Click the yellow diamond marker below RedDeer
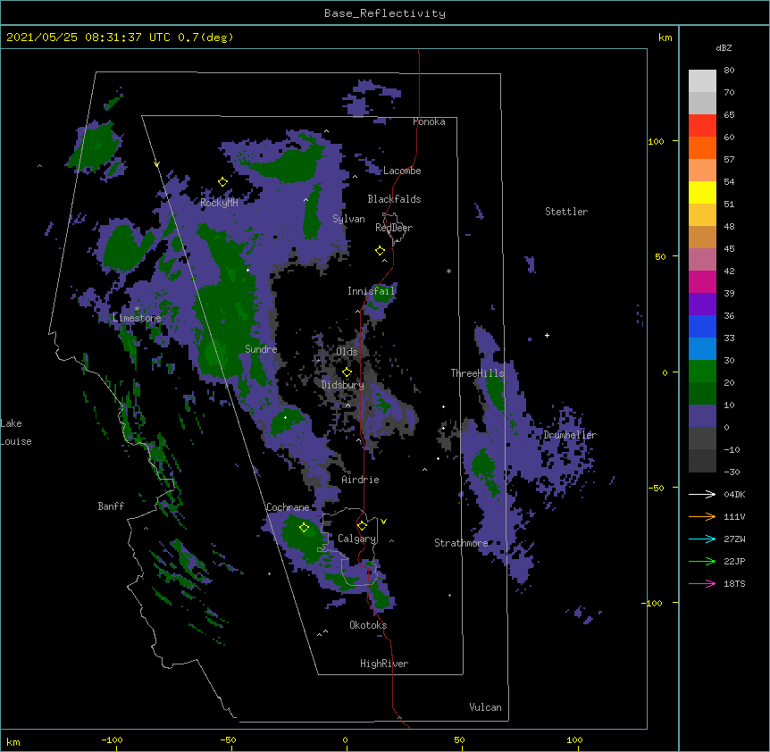The width and height of the screenshot is (770, 752). coord(381,251)
